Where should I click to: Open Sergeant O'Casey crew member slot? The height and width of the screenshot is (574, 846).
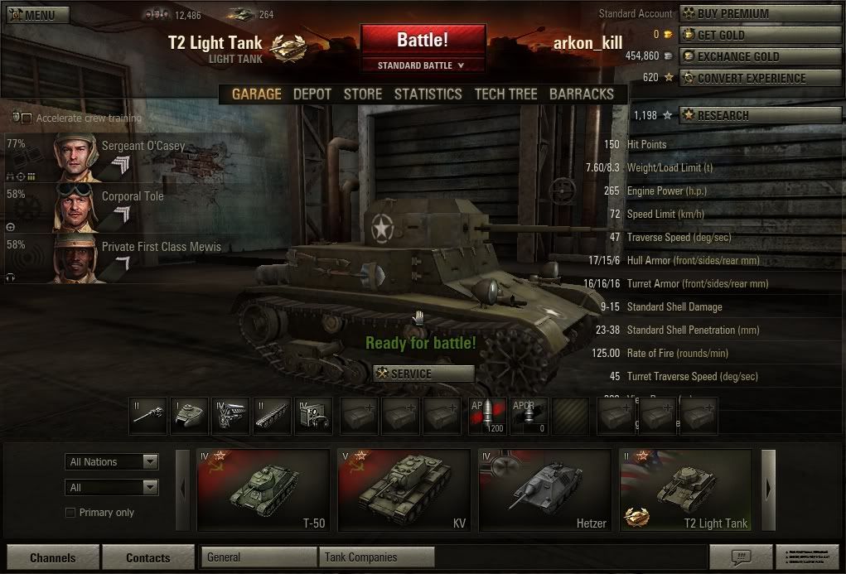pyautogui.click(x=70, y=157)
